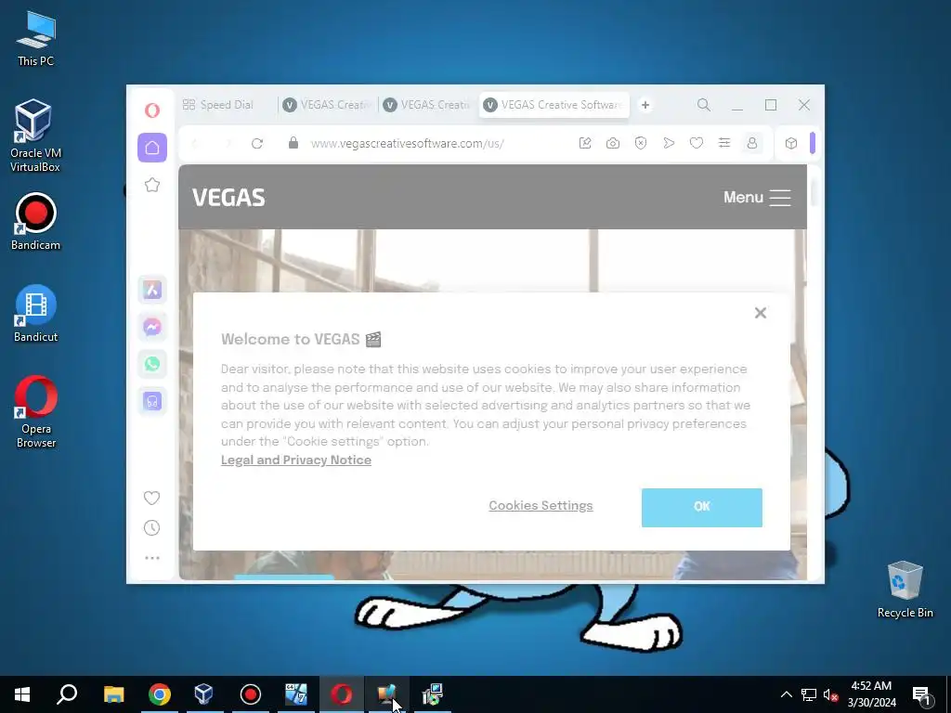The height and width of the screenshot is (713, 951).
Task: Open WhatsApp in the Opera sidebar
Action: (152, 364)
